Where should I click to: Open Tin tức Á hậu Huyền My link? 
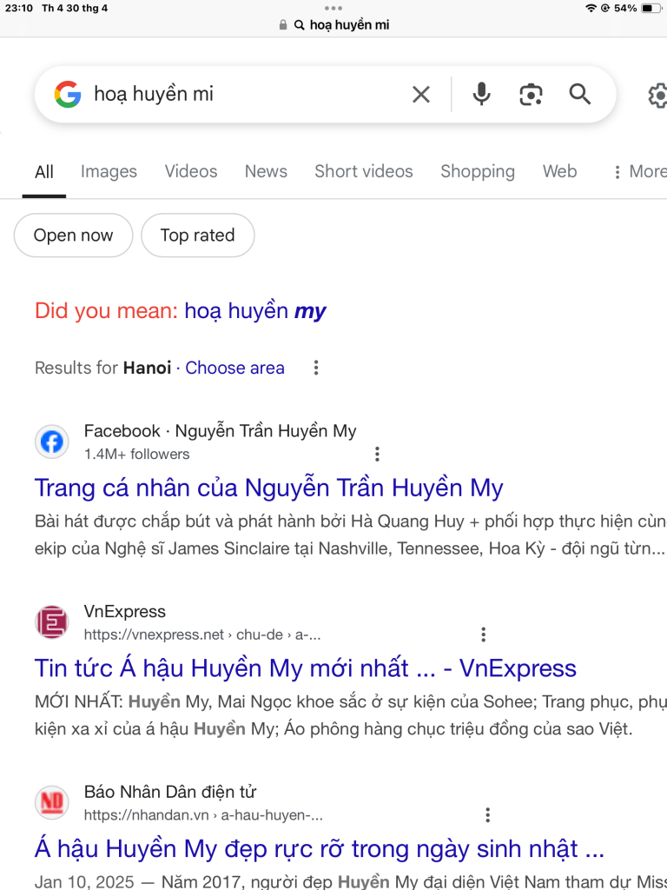coord(305,668)
